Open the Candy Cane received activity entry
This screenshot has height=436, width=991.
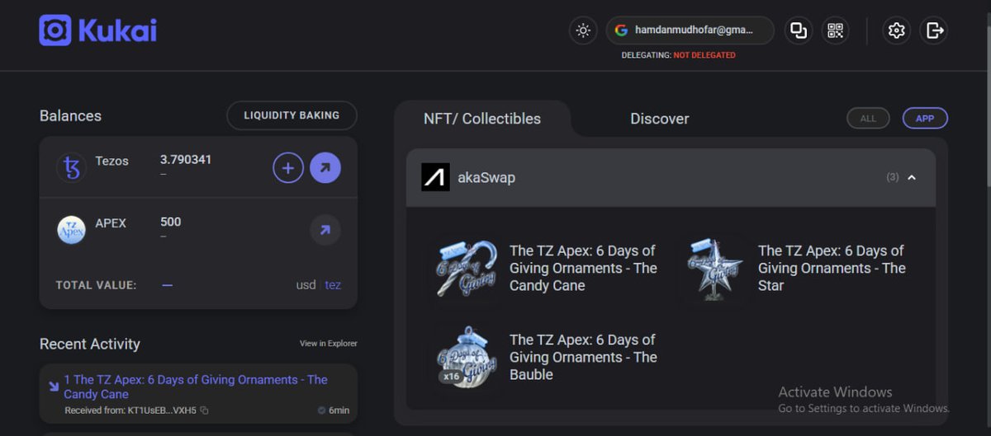[198, 394]
